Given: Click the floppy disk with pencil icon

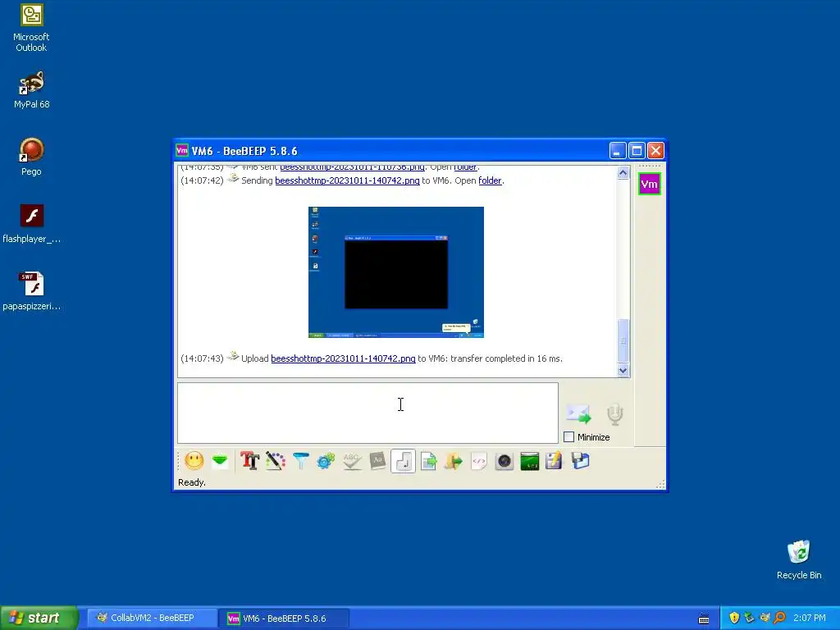Looking at the screenshot, I should click(555, 461).
